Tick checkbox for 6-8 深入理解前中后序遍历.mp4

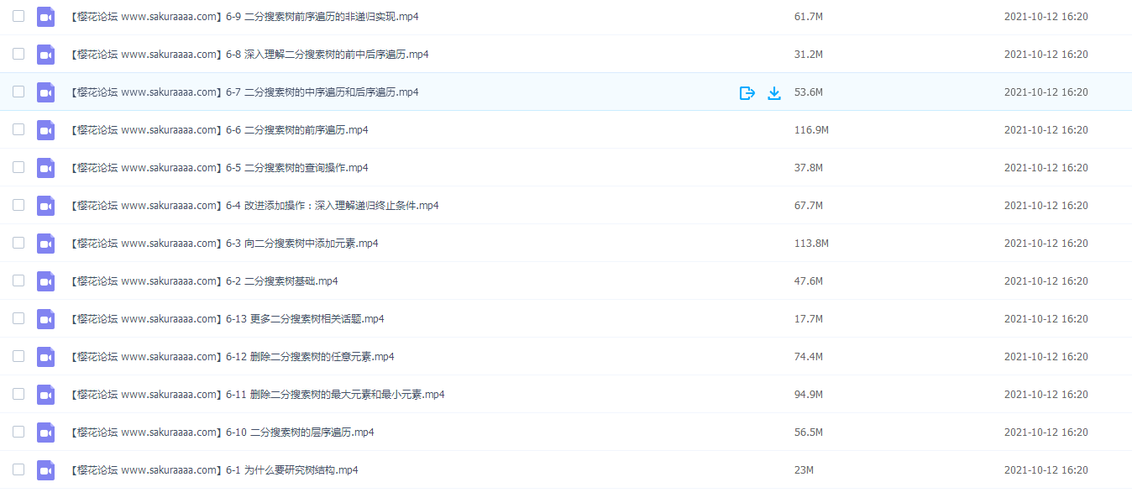coord(18,54)
